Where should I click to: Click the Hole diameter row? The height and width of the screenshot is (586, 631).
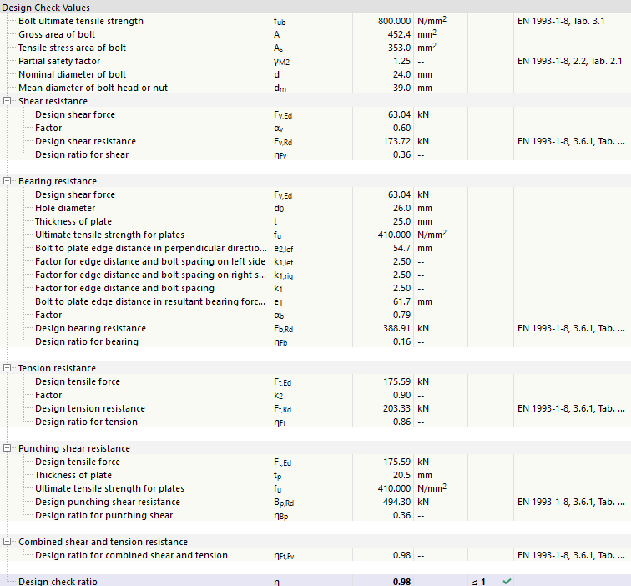click(65, 208)
